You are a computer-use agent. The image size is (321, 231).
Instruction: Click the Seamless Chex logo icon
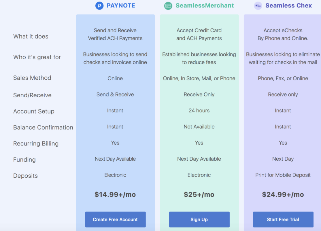258,6
